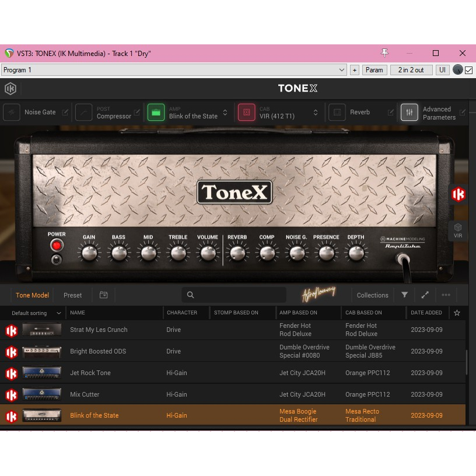Toggle the plugin bypass checkbox
Viewport: 476px width, 476px height.
click(469, 71)
